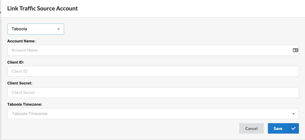Viewport: 305px width, 140px height.
Task: Open the Taboola traffic source dropdown
Action: point(36,29)
